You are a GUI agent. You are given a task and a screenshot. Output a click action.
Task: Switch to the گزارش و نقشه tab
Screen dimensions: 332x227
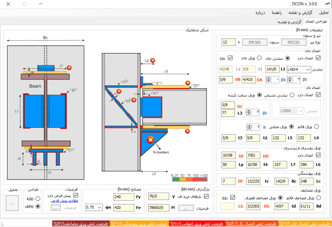(x=290, y=22)
